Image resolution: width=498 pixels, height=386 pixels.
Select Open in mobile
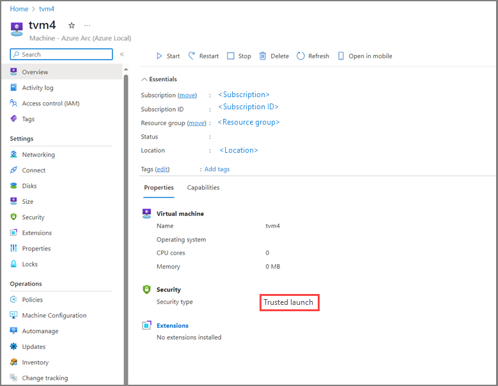[x=365, y=56]
